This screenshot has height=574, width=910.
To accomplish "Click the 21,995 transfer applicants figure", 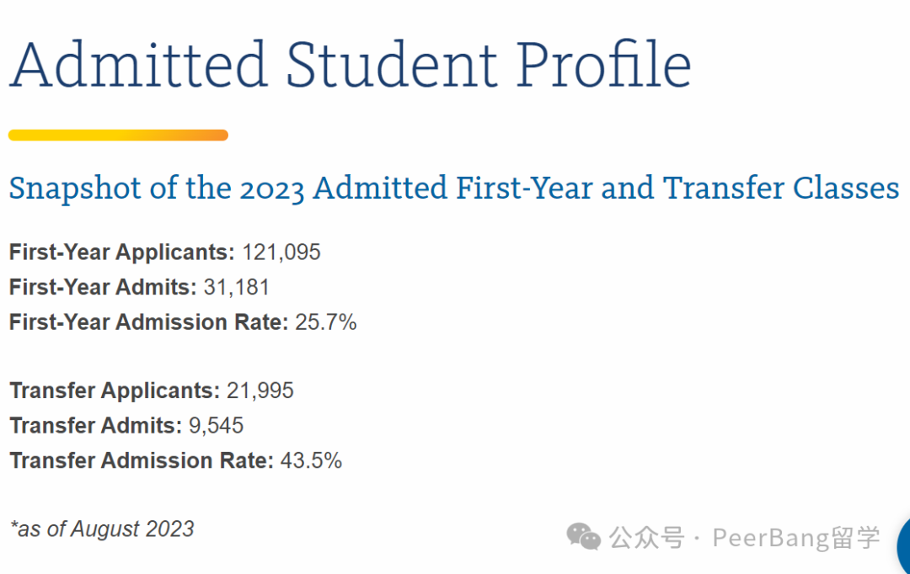I will pyautogui.click(x=260, y=391).
